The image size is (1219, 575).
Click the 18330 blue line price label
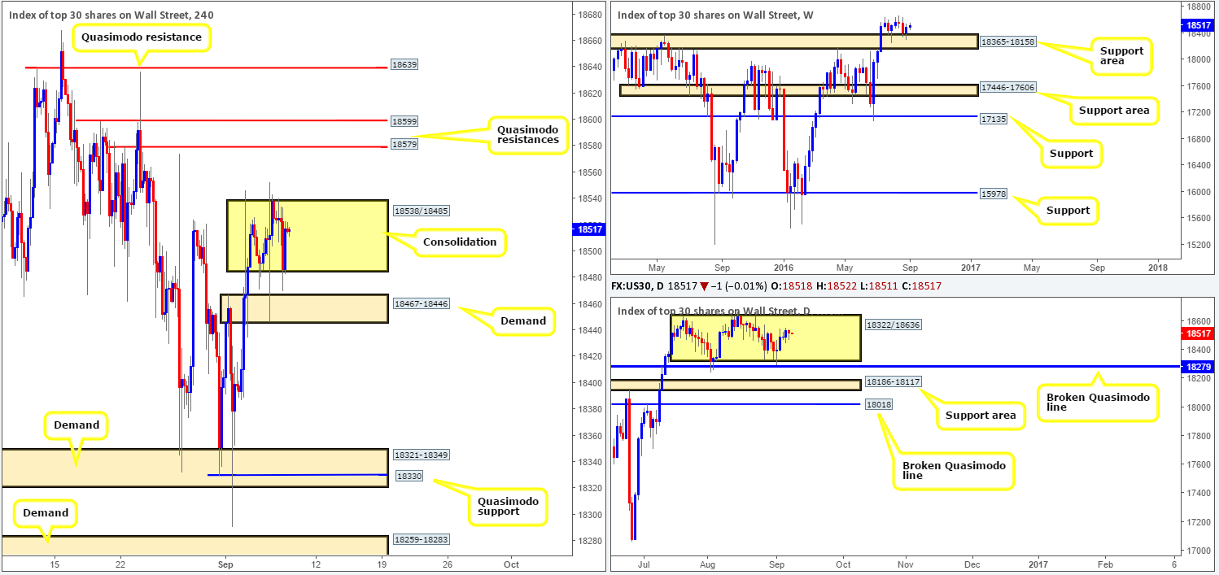(x=409, y=475)
